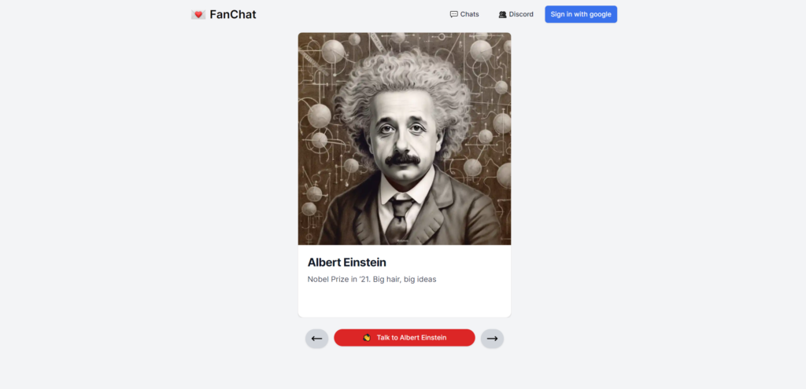806x389 pixels.
Task: Click the Discord people icon
Action: point(503,14)
